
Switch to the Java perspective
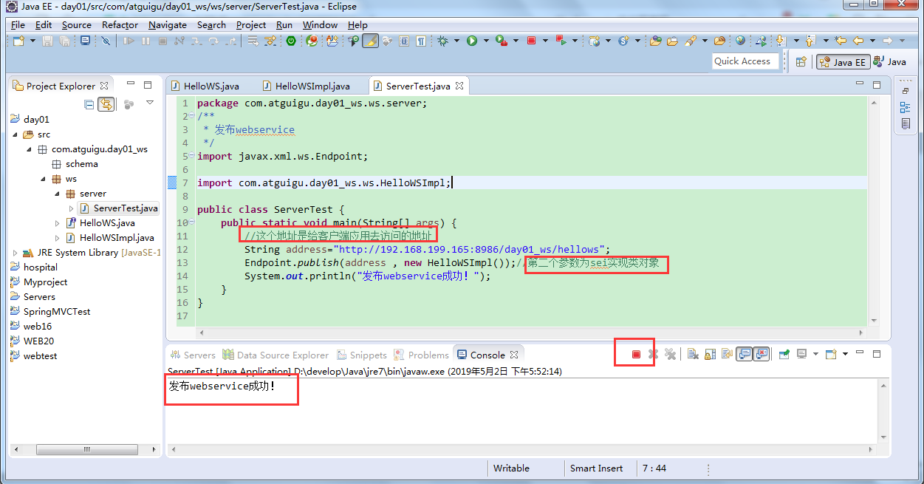pos(889,62)
